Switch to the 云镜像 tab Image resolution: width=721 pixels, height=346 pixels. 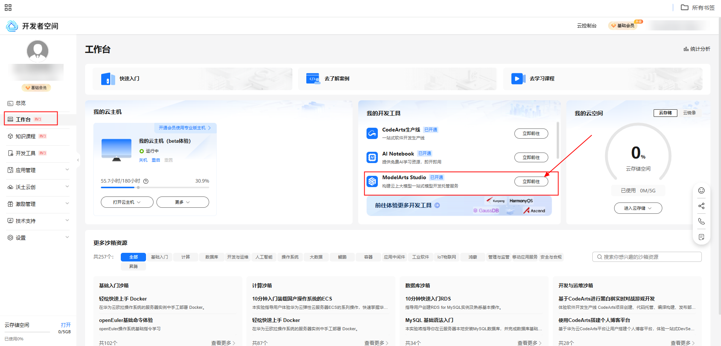click(689, 113)
